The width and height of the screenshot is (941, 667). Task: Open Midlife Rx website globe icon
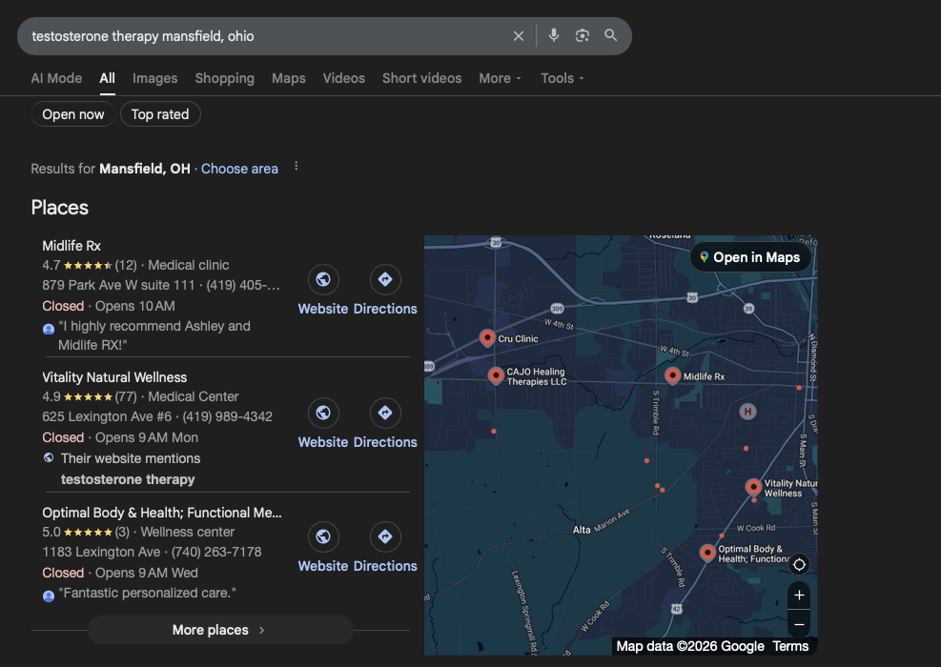323,280
